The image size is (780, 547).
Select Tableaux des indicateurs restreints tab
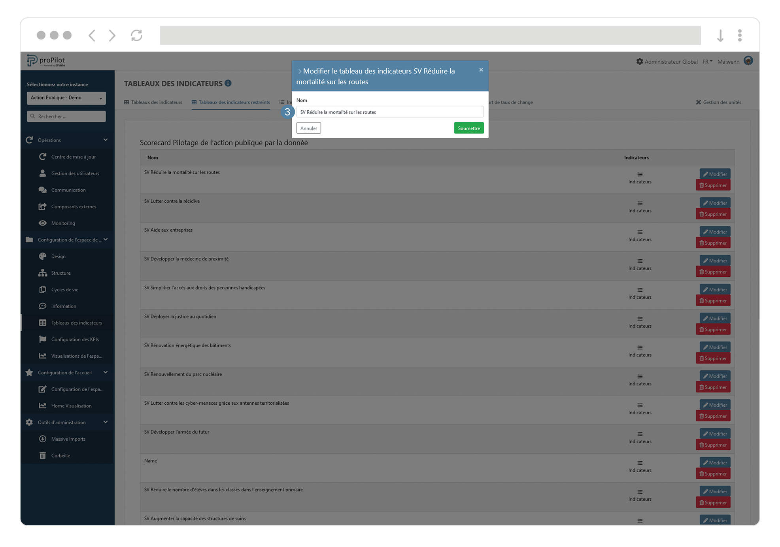point(231,102)
